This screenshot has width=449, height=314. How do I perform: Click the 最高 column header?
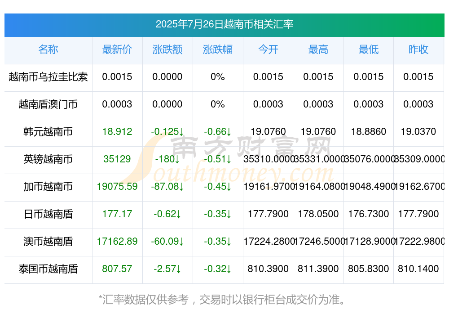(318, 49)
